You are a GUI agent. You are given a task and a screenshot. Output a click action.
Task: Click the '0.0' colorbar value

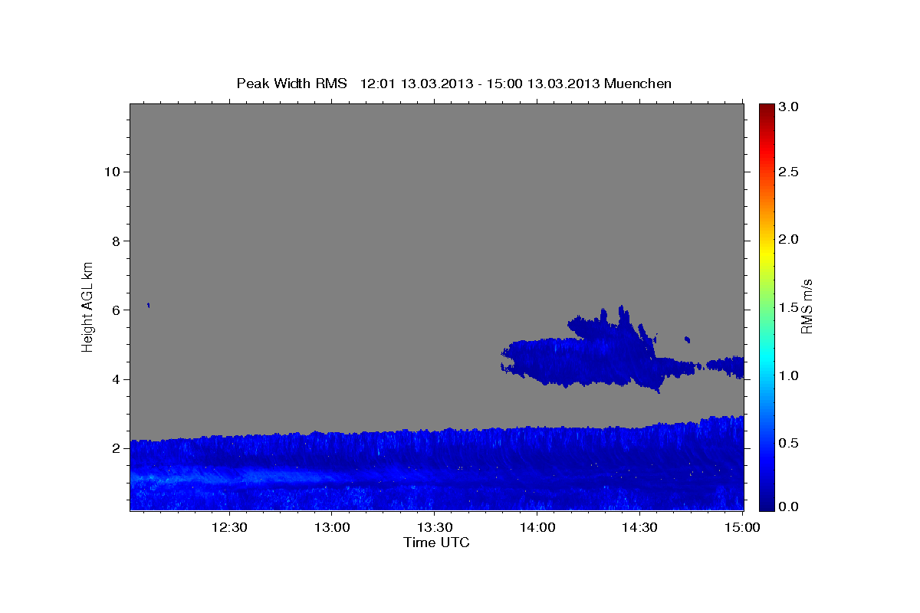point(789,506)
